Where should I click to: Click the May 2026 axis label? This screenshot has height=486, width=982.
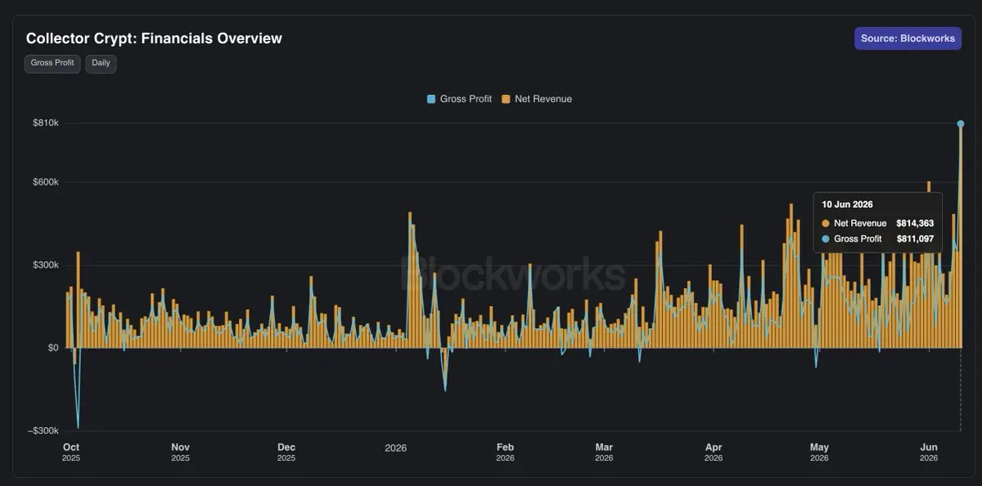coord(819,452)
